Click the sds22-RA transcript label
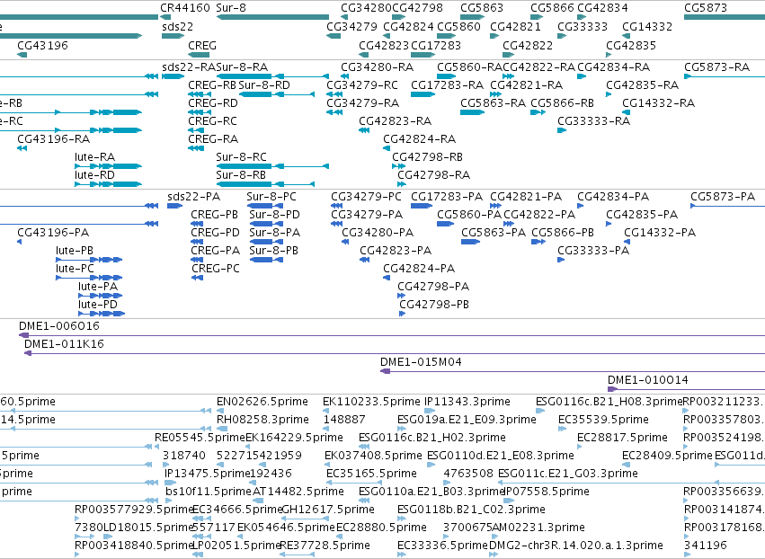This screenshot has height=559, width=765. (189, 67)
